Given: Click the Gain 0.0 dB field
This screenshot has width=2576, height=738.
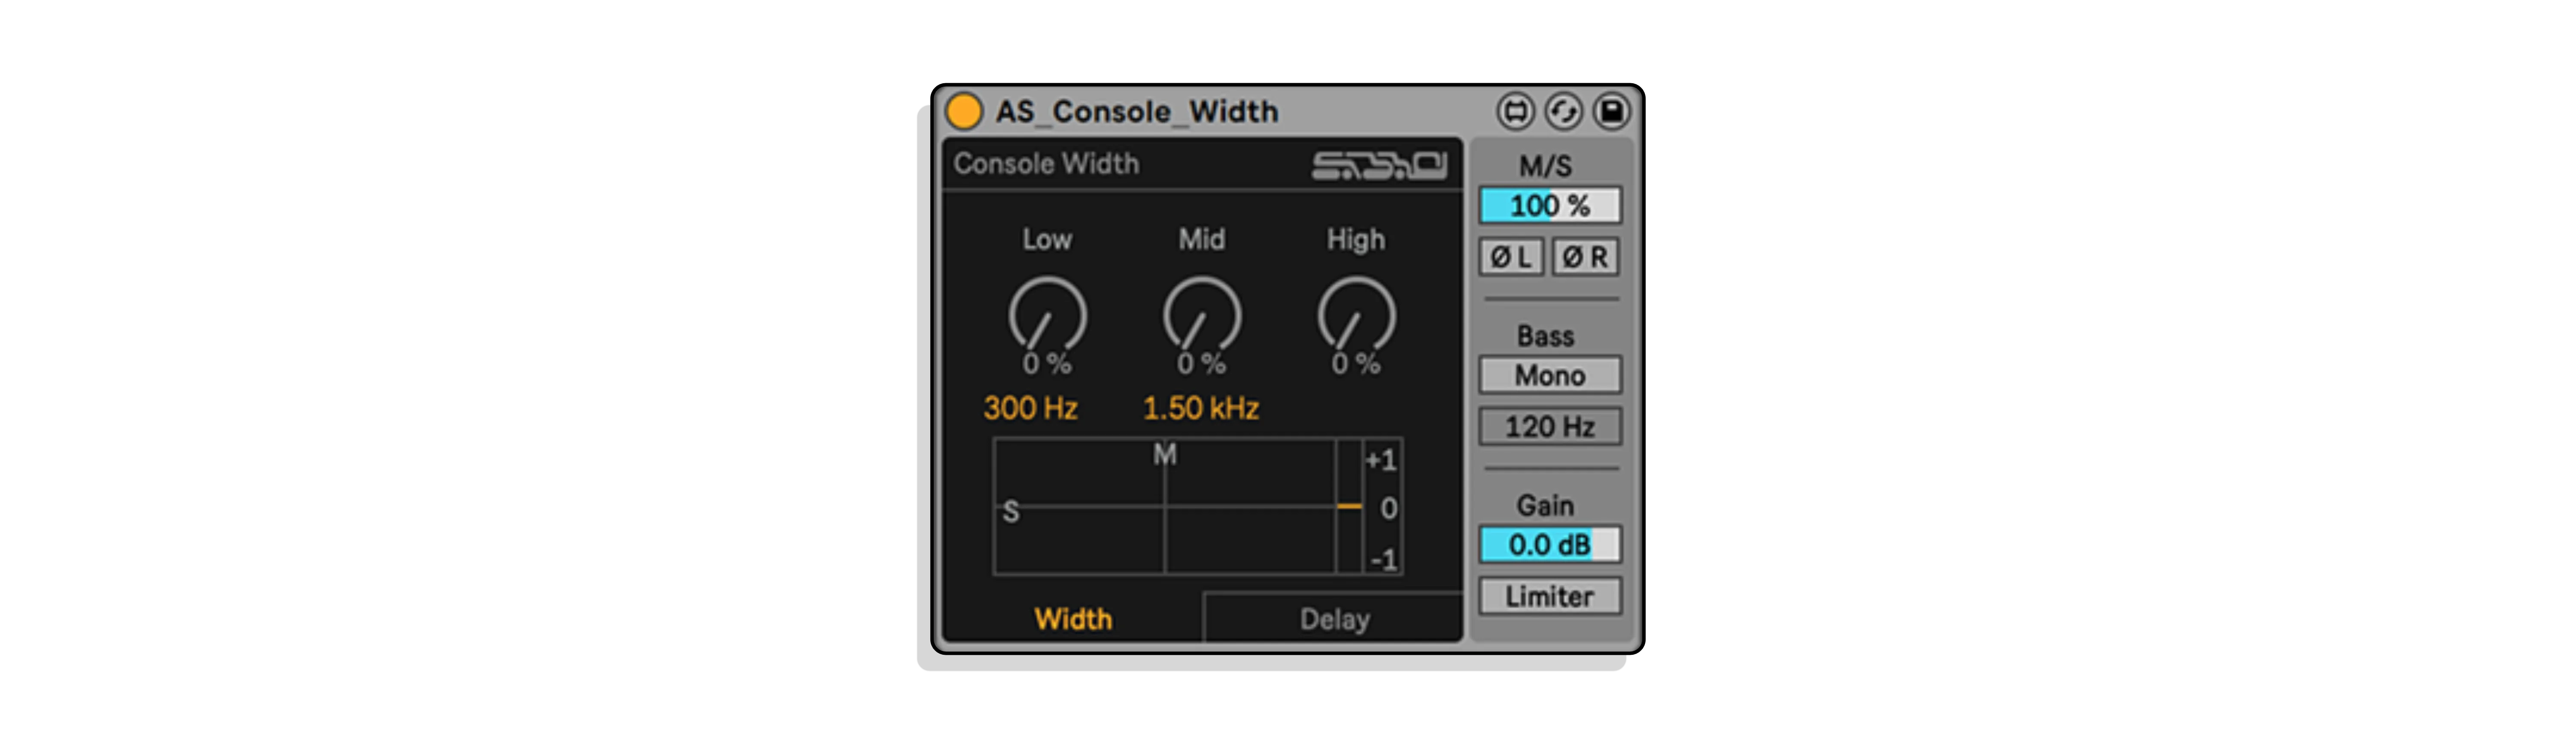Looking at the screenshot, I should [1550, 545].
